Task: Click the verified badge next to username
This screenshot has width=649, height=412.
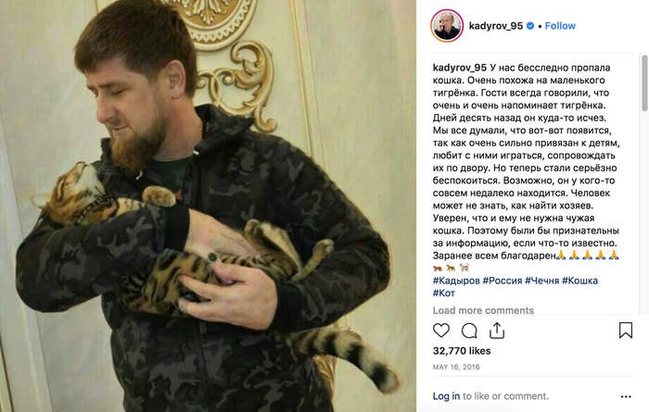Action: click(529, 26)
